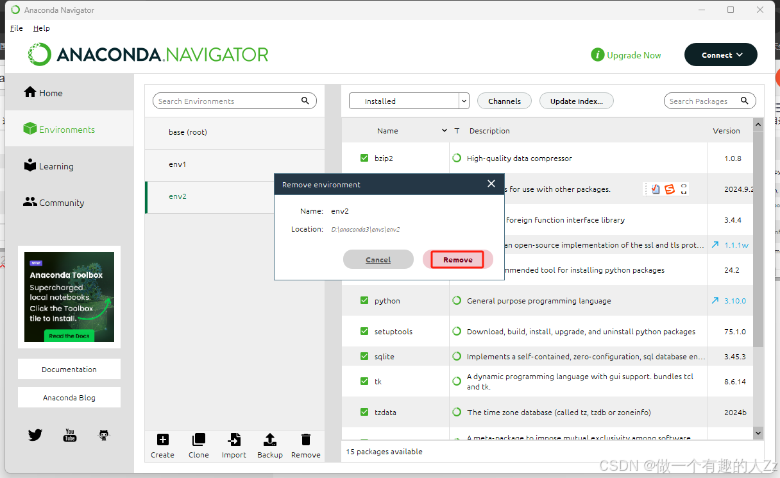Click the Description column header
The height and width of the screenshot is (478, 780).
click(x=489, y=130)
